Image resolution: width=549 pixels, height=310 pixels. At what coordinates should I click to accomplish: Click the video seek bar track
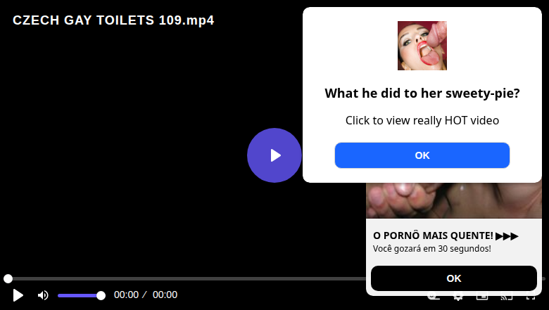point(185,278)
